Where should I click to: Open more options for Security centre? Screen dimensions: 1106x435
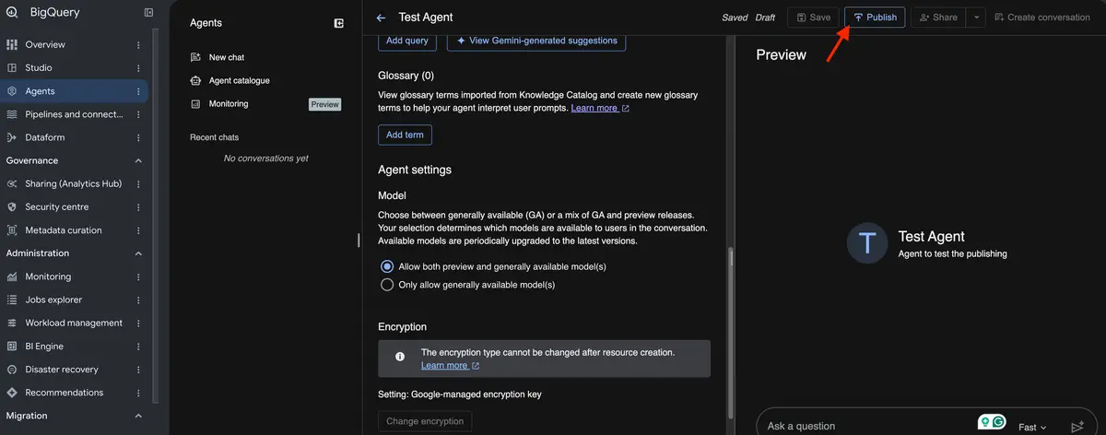[139, 207]
